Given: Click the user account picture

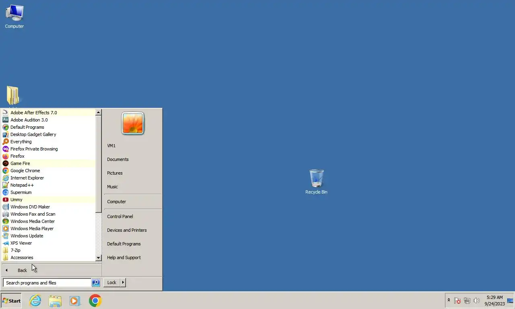Looking at the screenshot, I should tap(133, 123).
